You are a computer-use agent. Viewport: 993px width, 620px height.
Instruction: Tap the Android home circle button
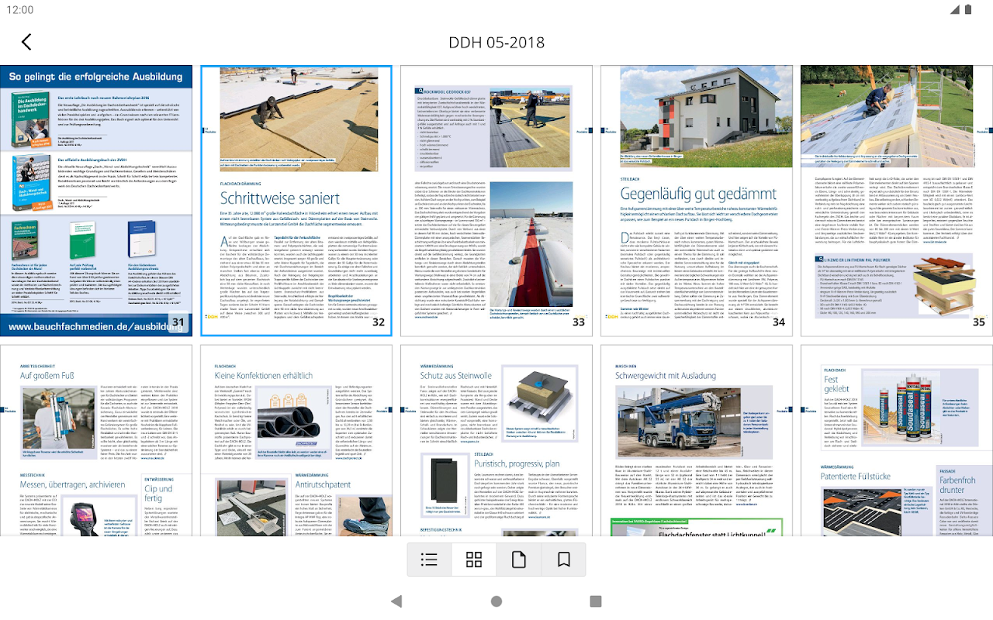tap(496, 601)
